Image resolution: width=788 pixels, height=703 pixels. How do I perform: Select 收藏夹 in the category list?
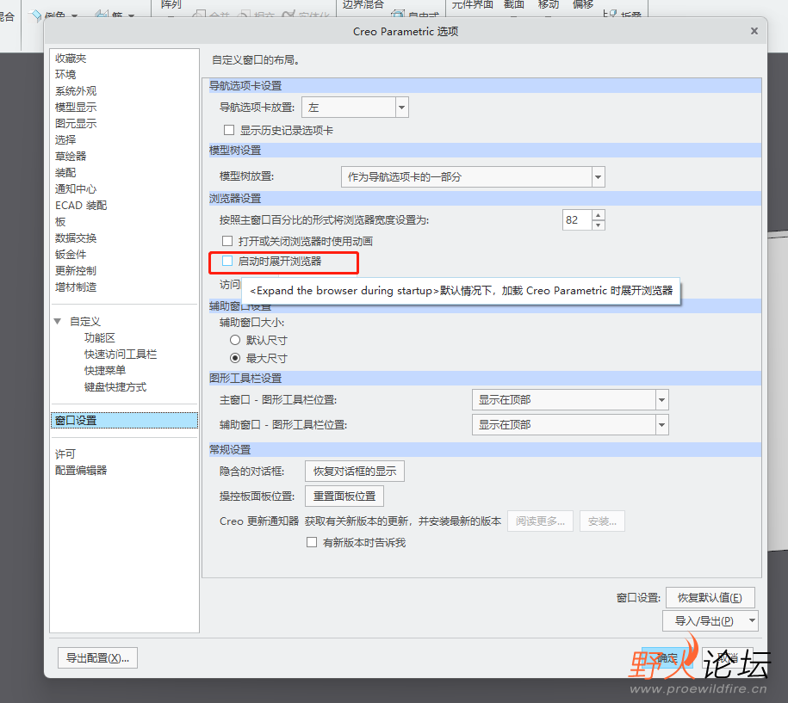[x=71, y=59]
